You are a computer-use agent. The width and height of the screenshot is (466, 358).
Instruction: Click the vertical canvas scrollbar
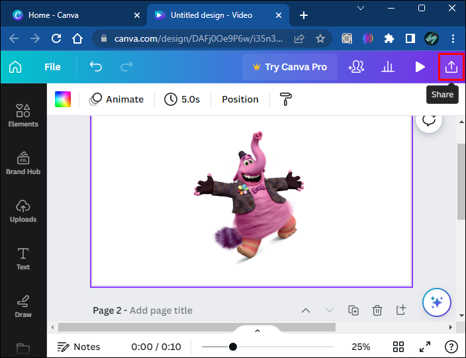(x=461, y=181)
